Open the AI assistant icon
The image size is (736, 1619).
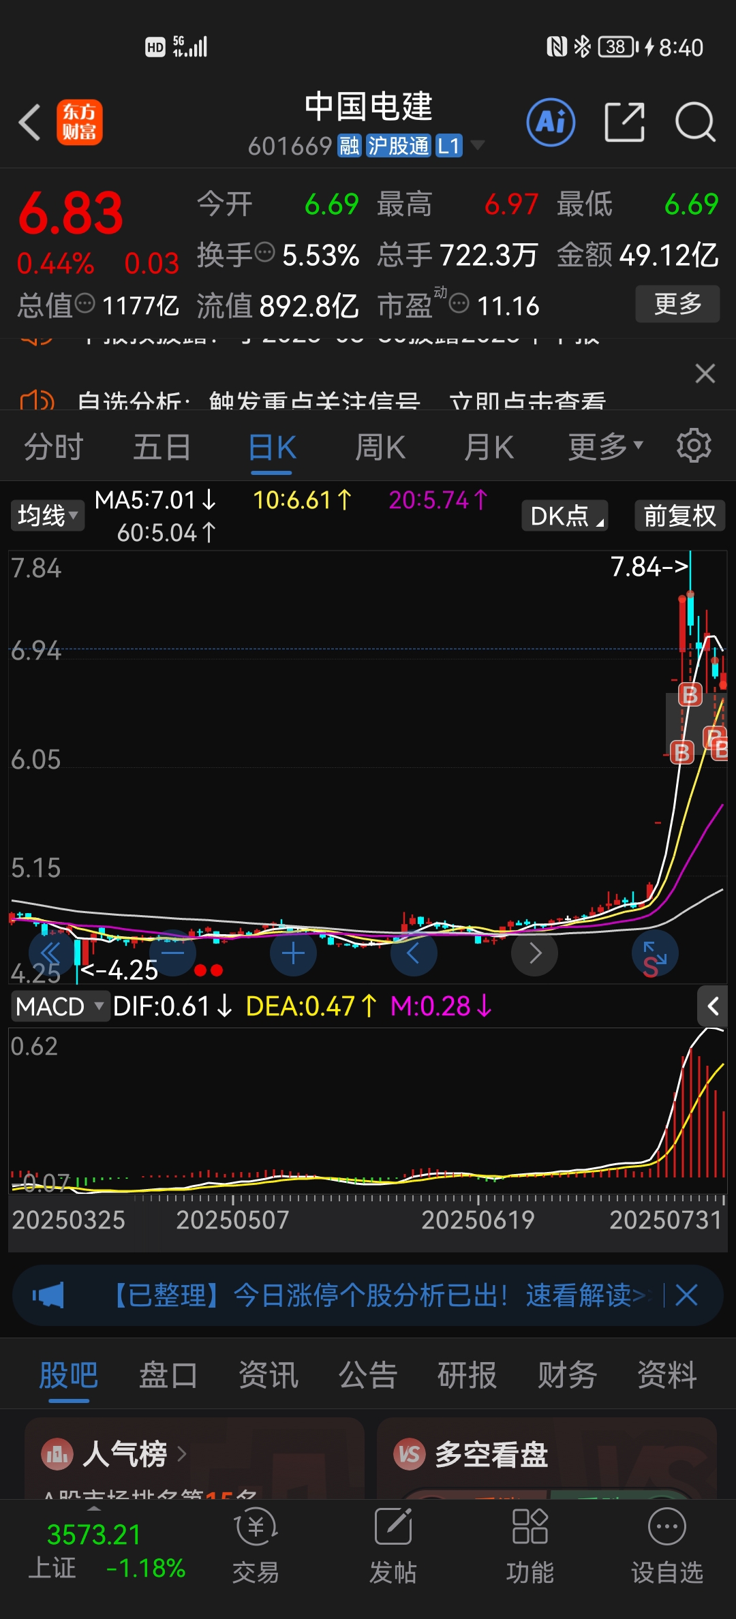pyautogui.click(x=551, y=123)
